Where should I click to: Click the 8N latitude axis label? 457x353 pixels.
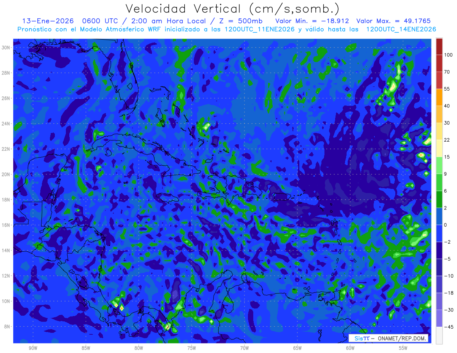8,326
